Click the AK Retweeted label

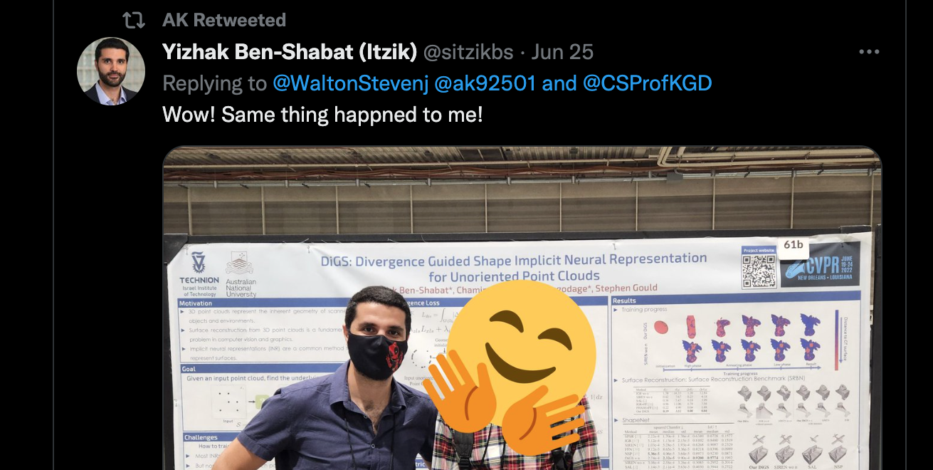point(224,20)
